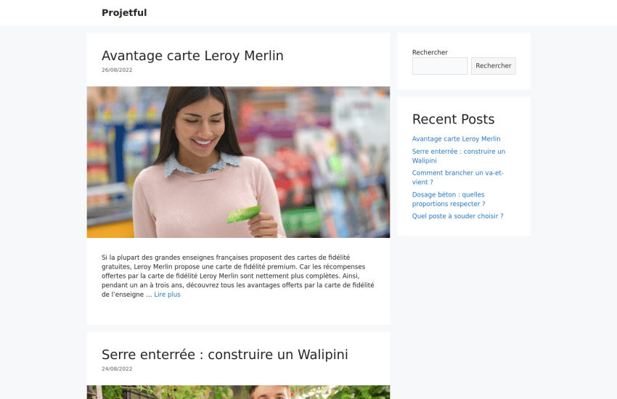Open the "Serre enterrée : construire un Walipini" heading

tap(225, 355)
